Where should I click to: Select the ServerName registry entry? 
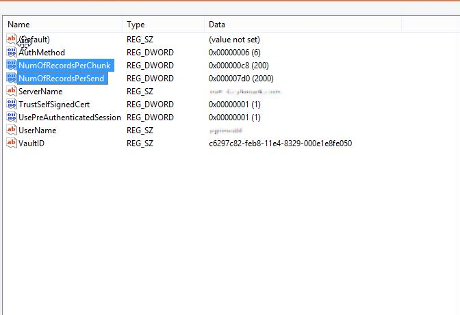[x=40, y=92]
